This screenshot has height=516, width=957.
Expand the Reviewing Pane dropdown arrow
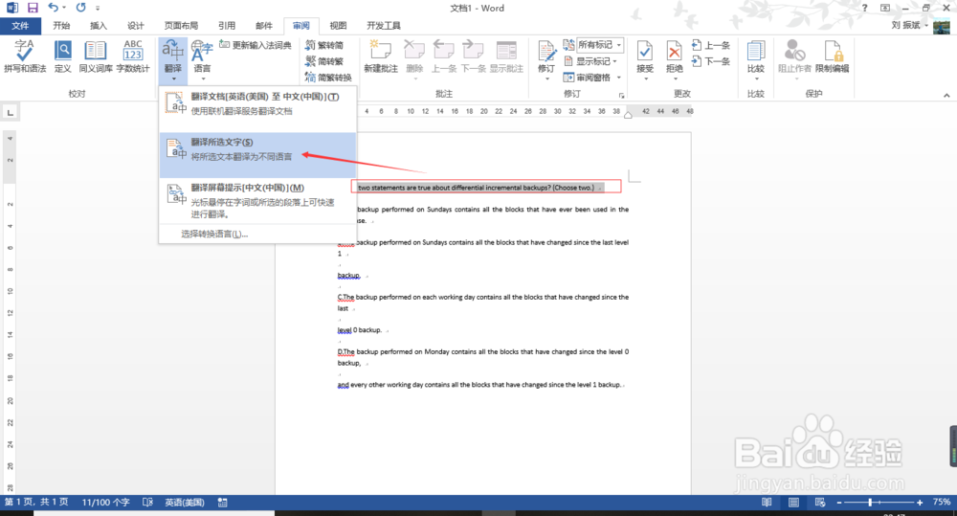click(x=619, y=78)
